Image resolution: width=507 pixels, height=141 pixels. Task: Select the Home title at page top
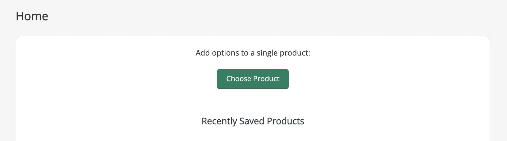tap(32, 16)
